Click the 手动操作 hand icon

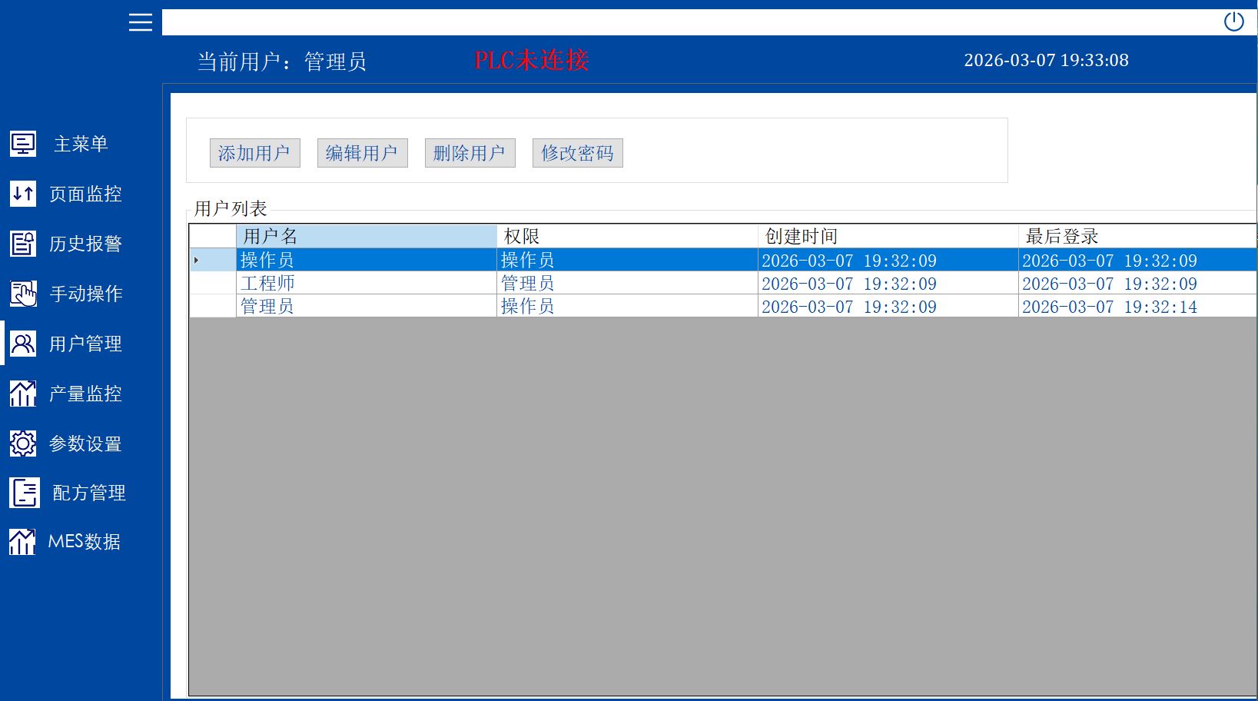tap(23, 294)
